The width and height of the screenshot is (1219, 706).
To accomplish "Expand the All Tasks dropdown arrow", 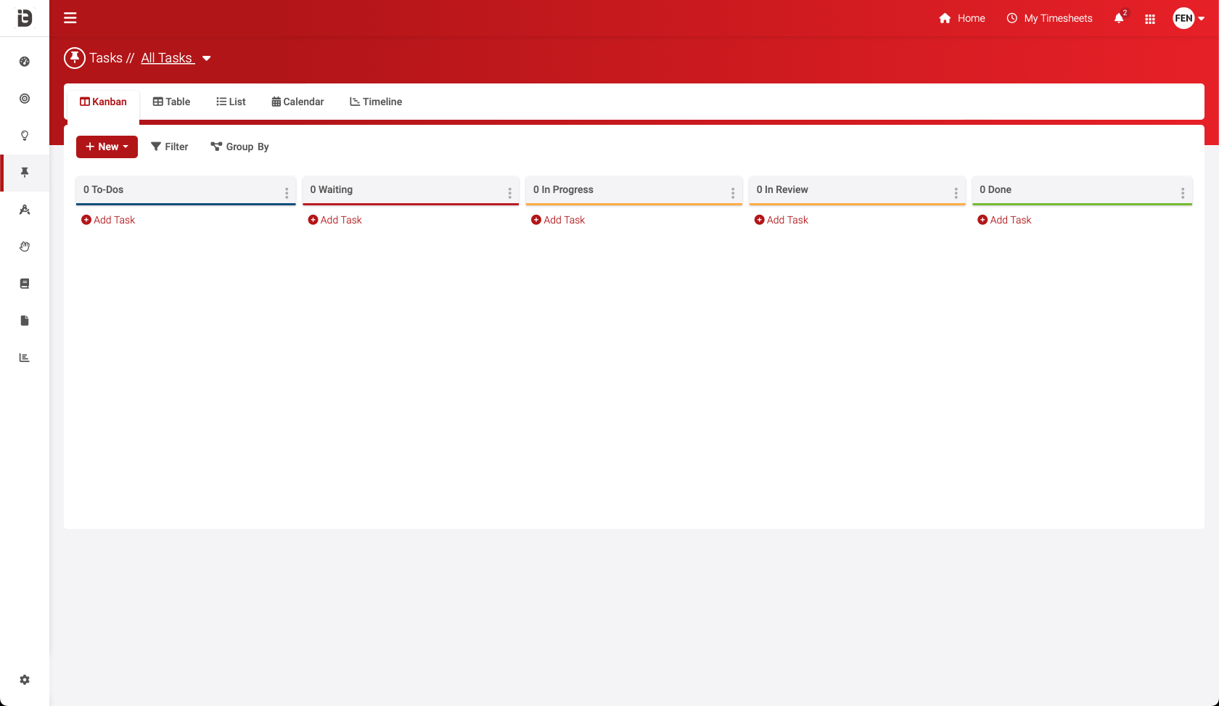I will pyautogui.click(x=207, y=59).
